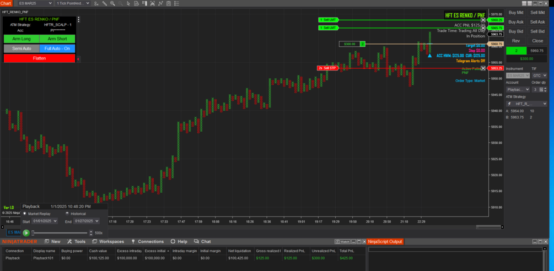Activate the zoom in magnifier
554x271 pixels.
112,3
